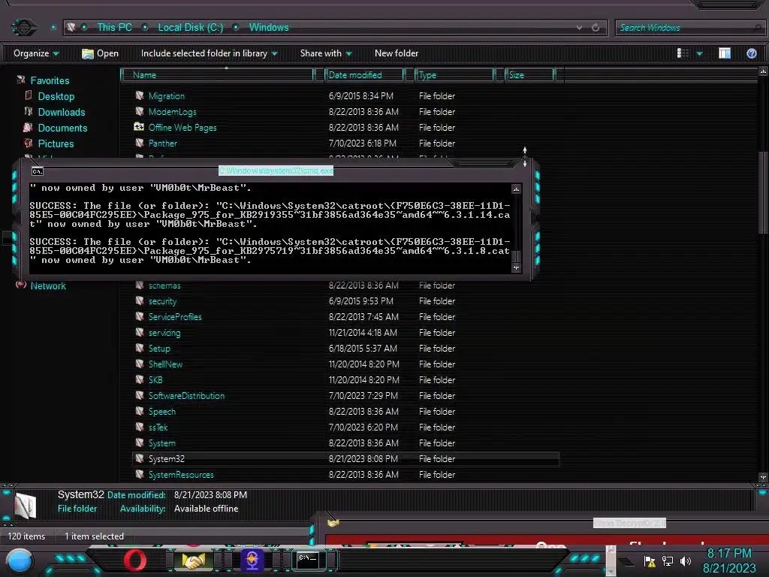Select the Panther folder icon
769x577 pixels.
click(x=140, y=143)
